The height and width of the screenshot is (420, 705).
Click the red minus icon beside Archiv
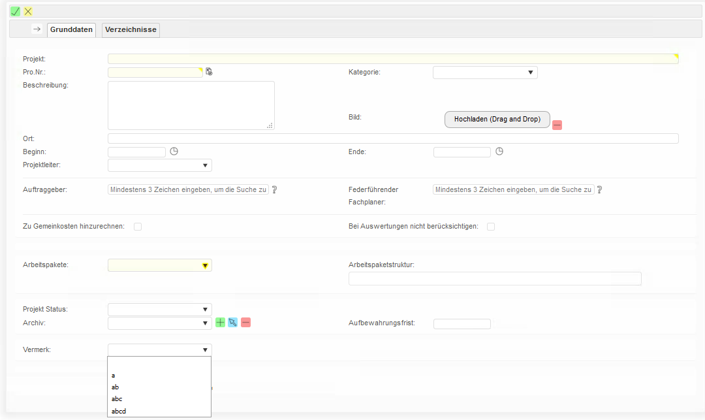(245, 323)
